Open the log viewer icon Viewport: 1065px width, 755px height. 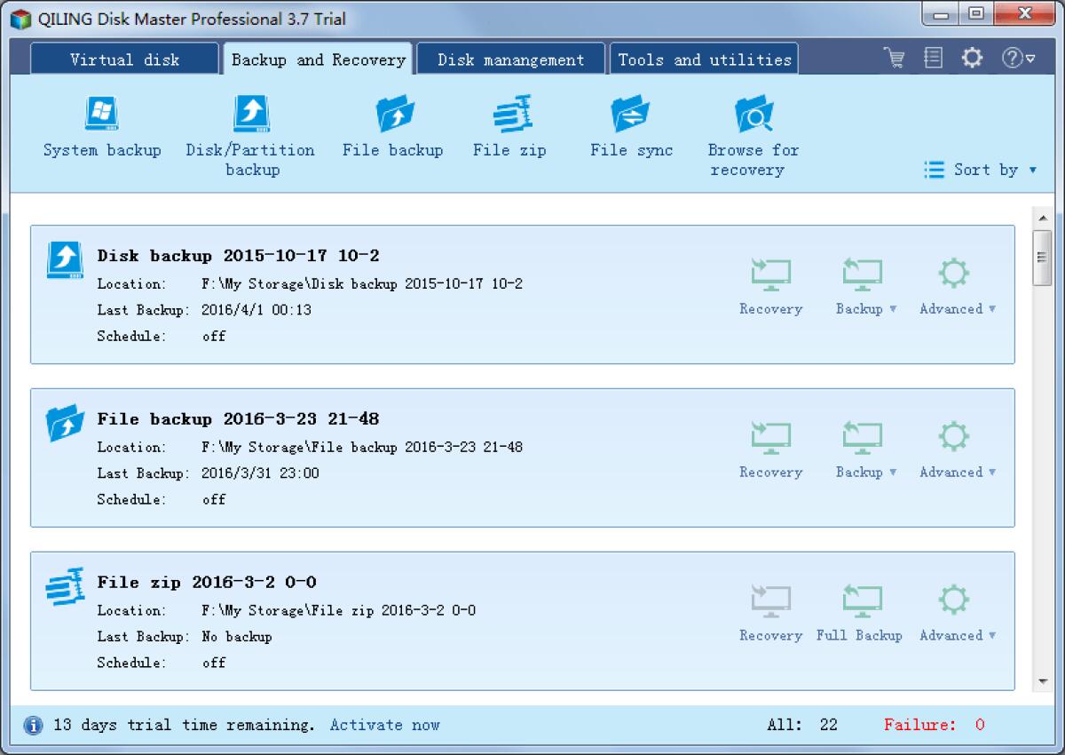[933, 57]
